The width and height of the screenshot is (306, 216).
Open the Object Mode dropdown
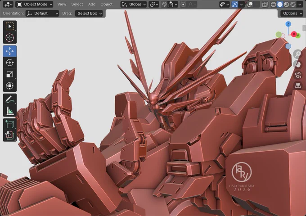coord(34,4)
